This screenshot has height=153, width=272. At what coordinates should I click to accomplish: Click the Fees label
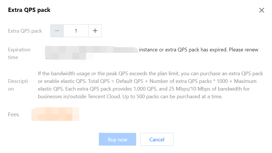click(13, 115)
